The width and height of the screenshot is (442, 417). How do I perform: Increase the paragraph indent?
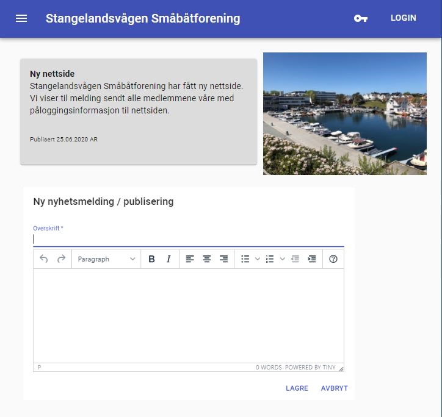pos(312,259)
